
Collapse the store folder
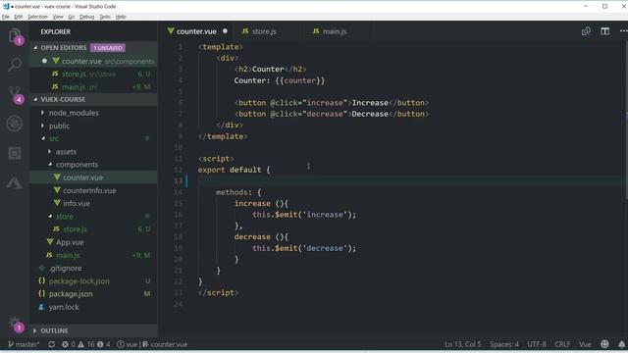click(50, 216)
